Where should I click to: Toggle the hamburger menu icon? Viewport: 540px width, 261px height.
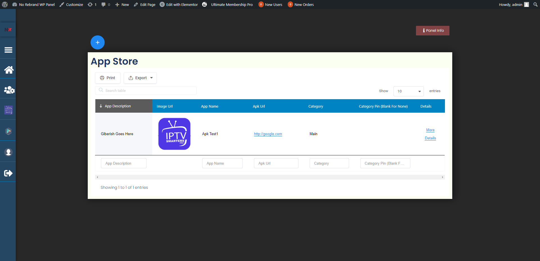[8, 50]
